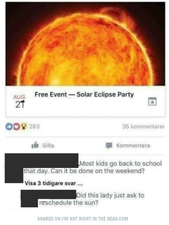
Task: Click the 'reschedule the sun?' reply text
Action: 69,203
